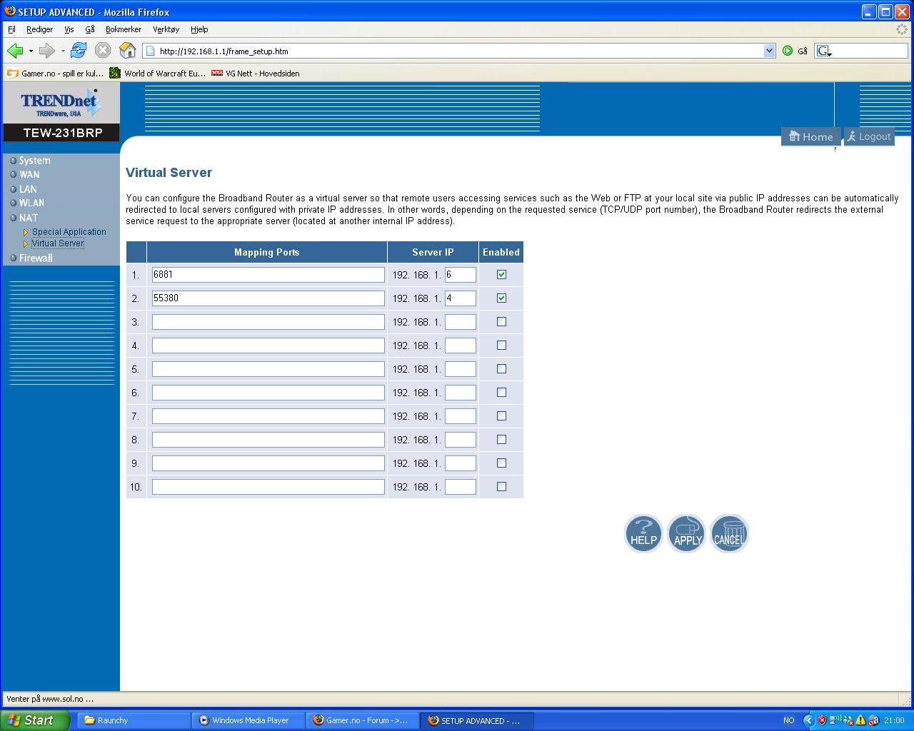Image resolution: width=914 pixels, height=731 pixels.
Task: Click row 3 Mapping Ports field
Action: 268,321
